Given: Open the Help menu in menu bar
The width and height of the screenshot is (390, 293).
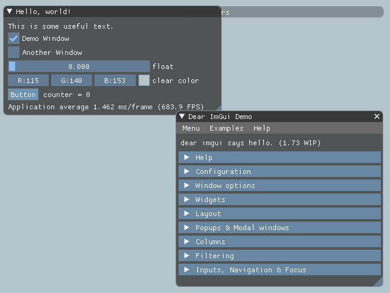Looking at the screenshot, I should tap(262, 128).
